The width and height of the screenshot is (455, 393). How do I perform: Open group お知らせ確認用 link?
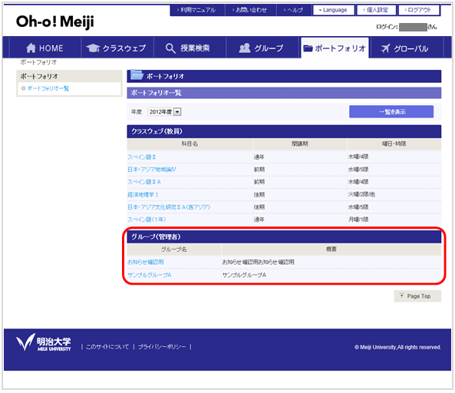point(146,262)
